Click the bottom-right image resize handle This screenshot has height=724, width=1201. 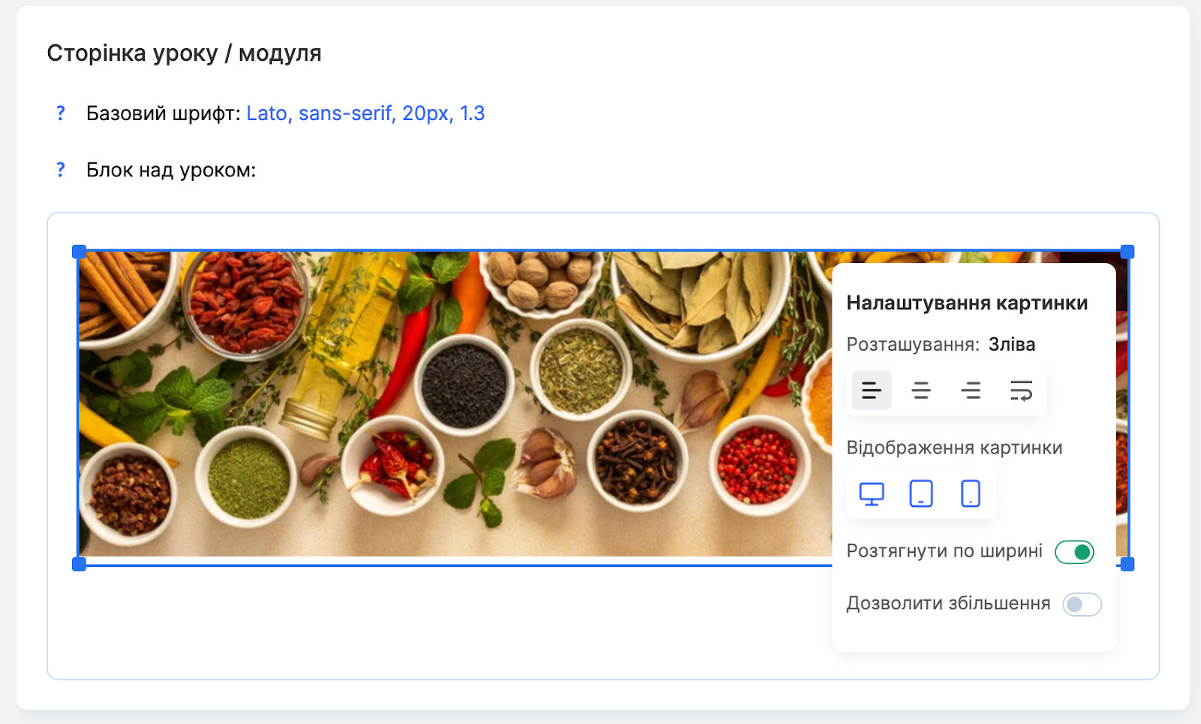tap(1127, 564)
